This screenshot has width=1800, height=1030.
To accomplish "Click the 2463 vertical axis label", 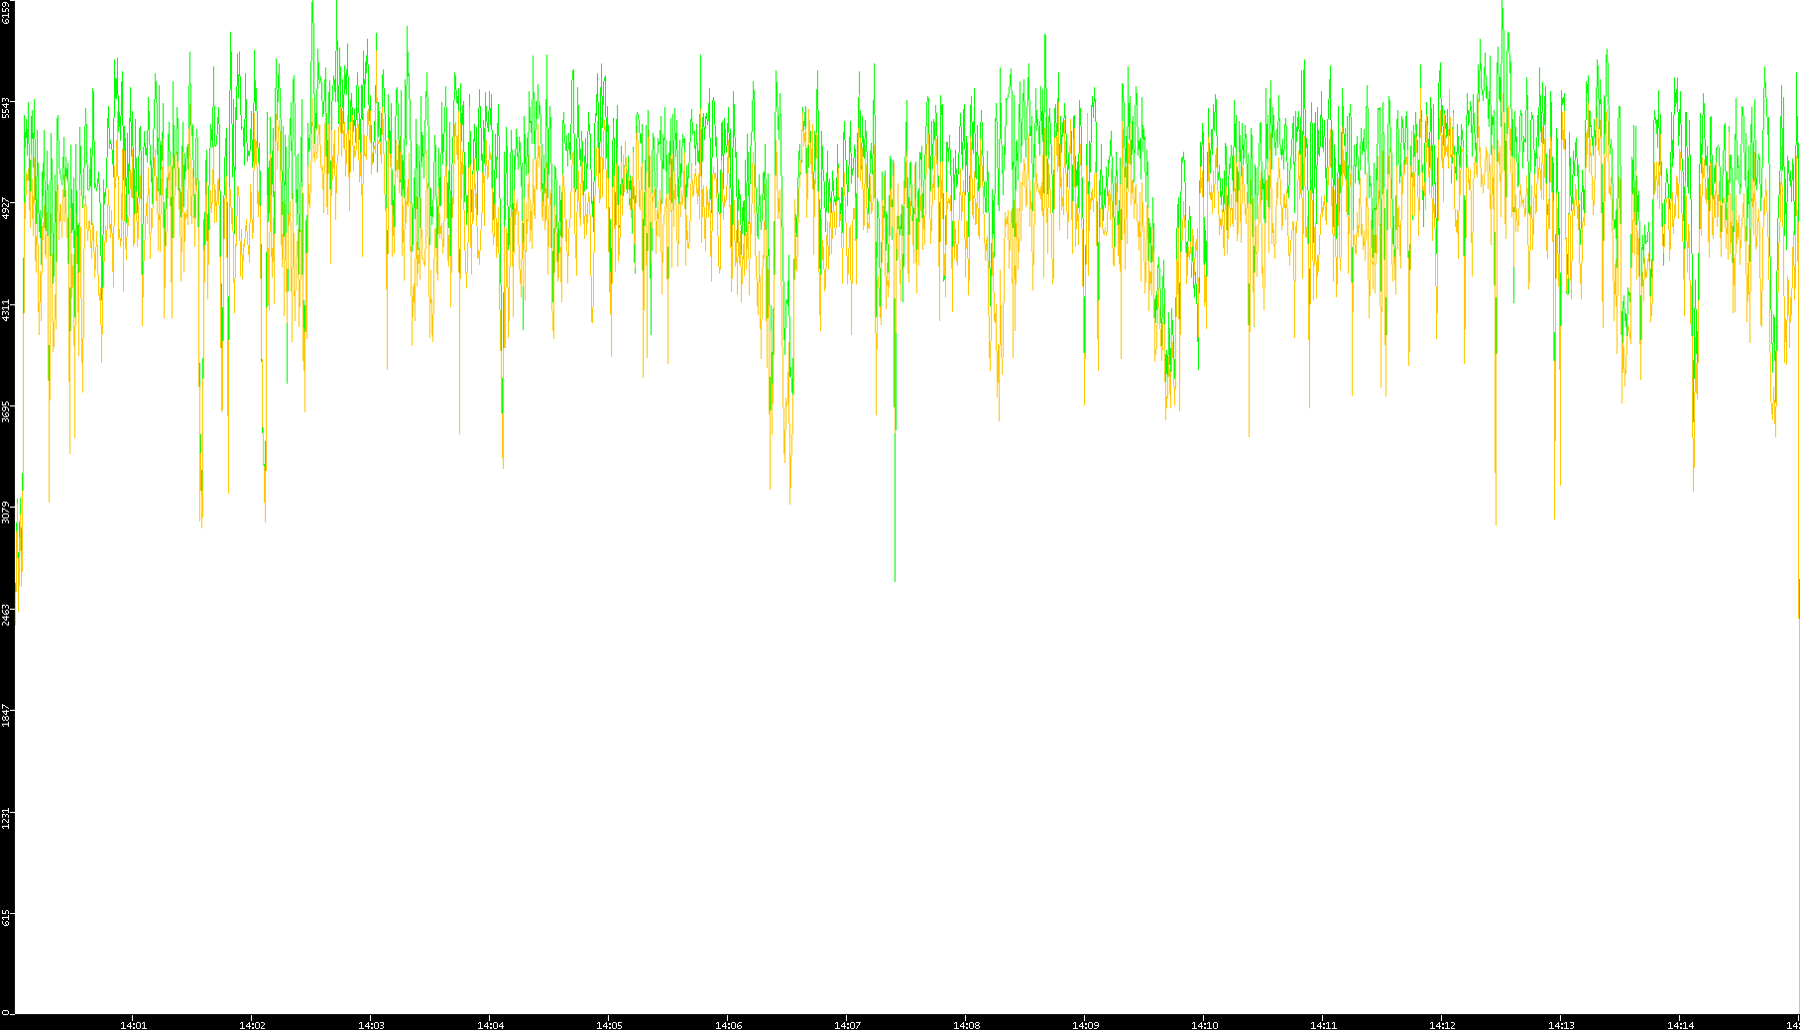I will 6,614.
